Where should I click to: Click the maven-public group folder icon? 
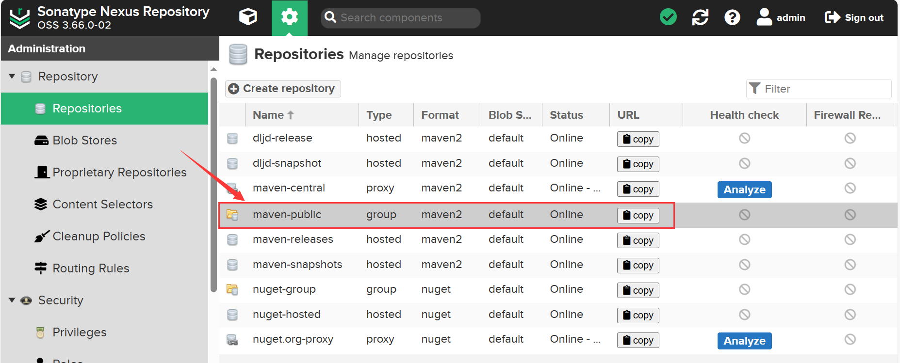tap(232, 215)
